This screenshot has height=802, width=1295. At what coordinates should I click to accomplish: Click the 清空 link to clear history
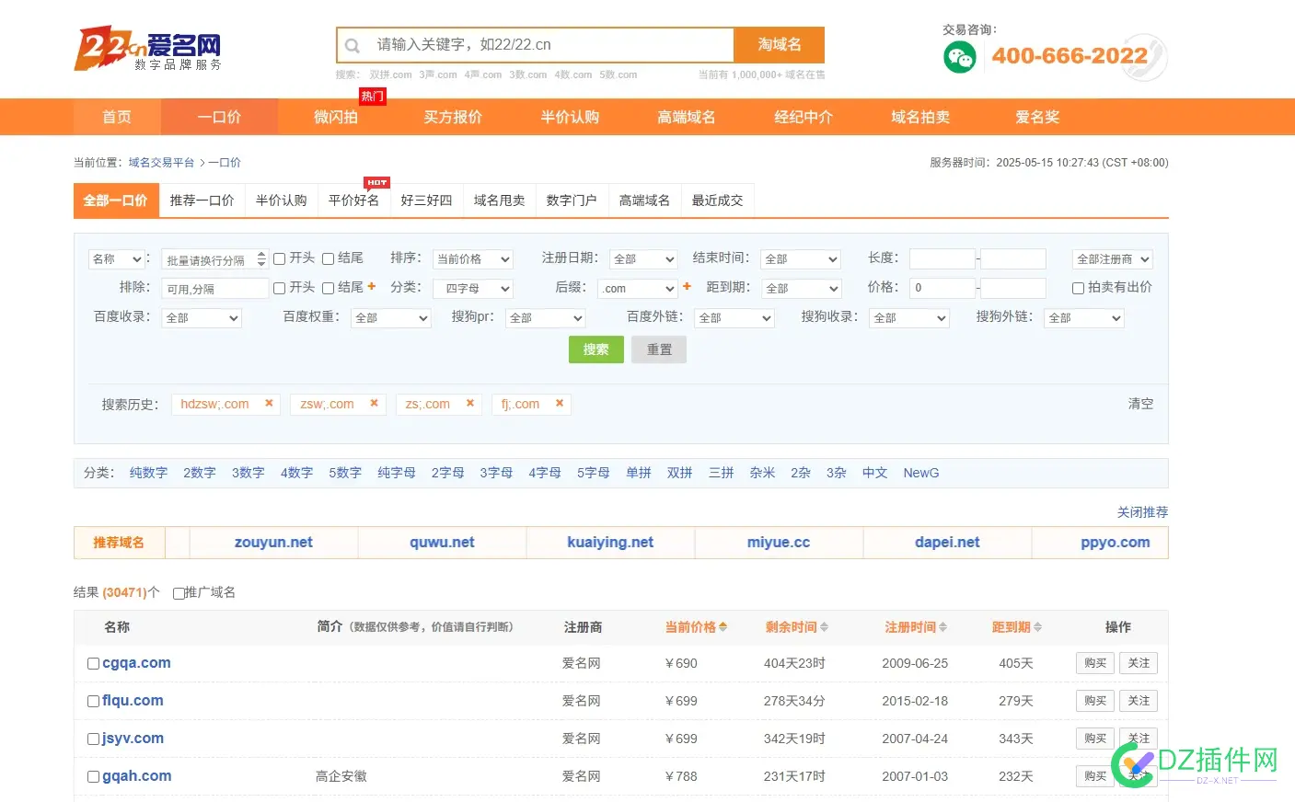coord(1140,403)
